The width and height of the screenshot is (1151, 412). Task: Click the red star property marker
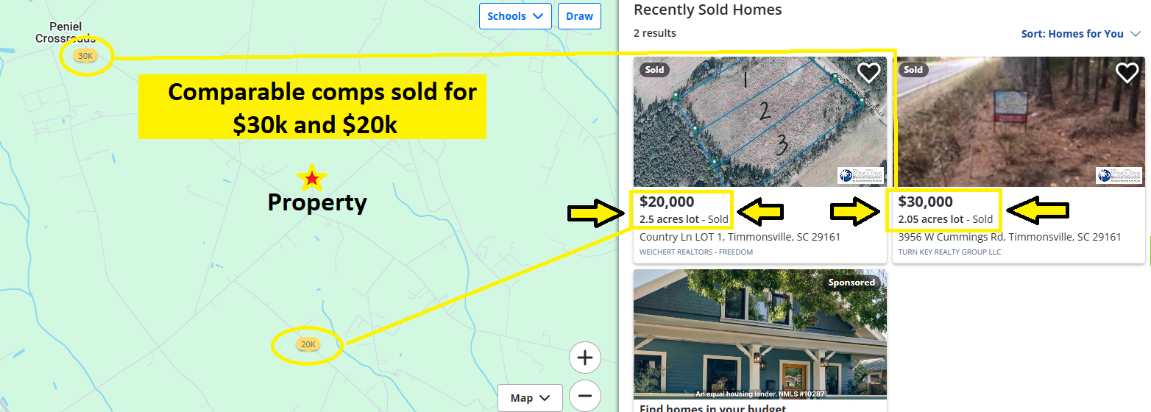(312, 177)
